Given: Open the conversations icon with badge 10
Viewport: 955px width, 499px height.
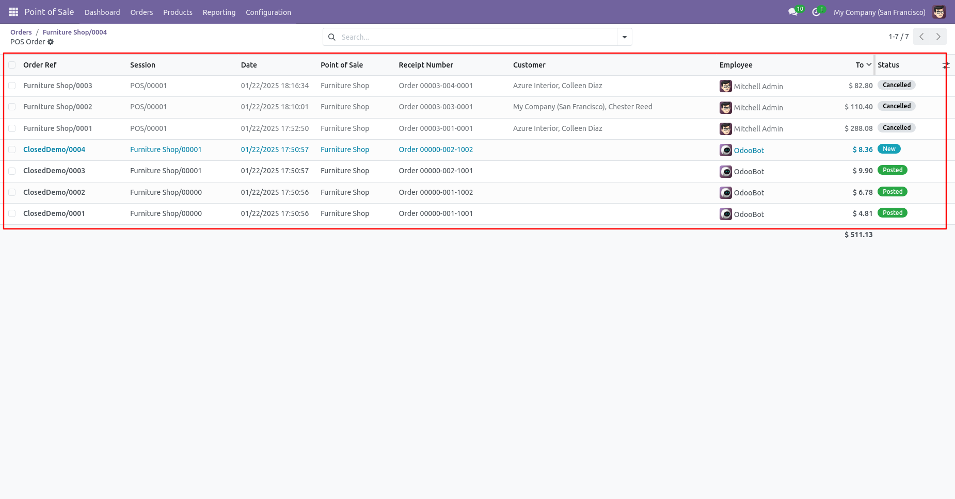Looking at the screenshot, I should tap(793, 12).
